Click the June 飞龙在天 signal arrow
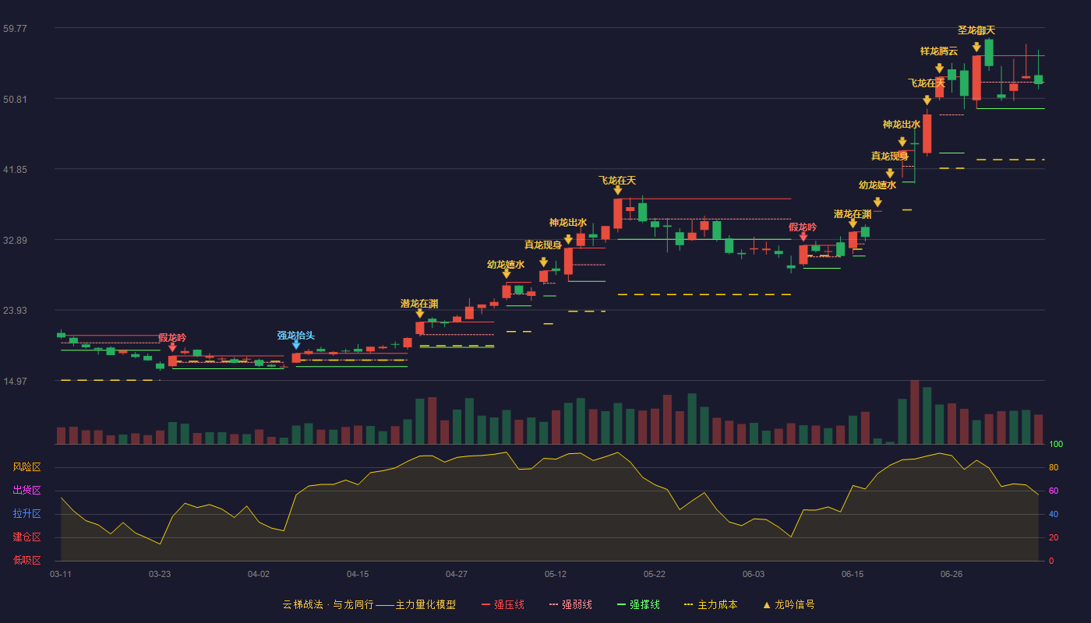This screenshot has width=1091, height=623. 927,100
